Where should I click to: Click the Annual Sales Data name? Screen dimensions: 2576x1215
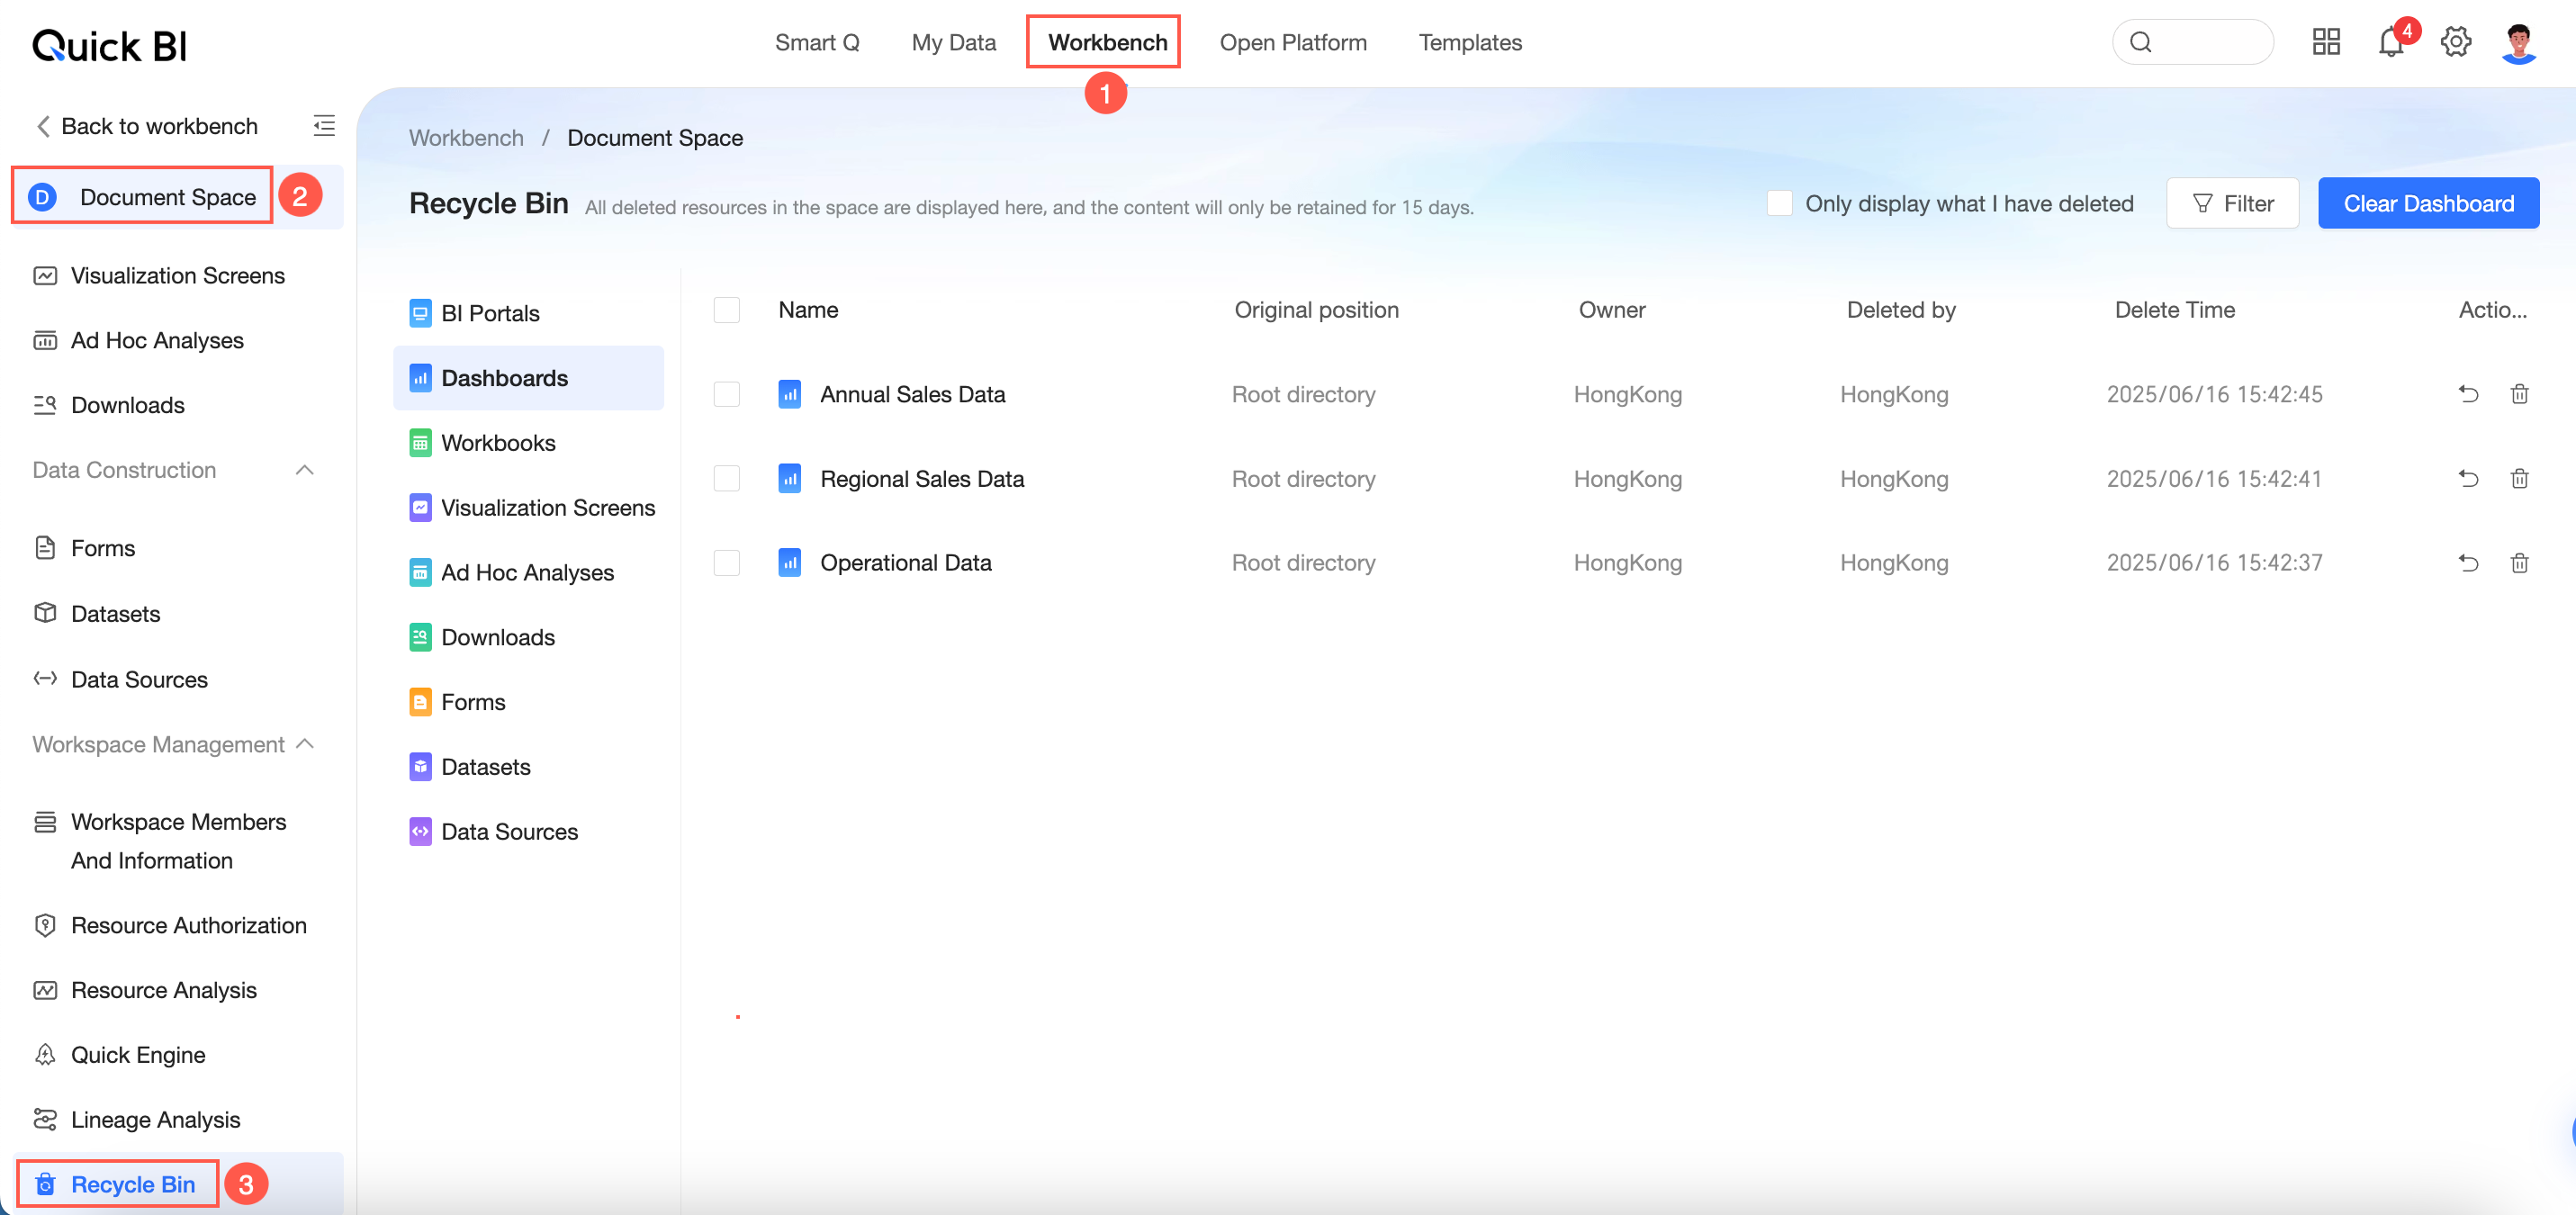(912, 394)
